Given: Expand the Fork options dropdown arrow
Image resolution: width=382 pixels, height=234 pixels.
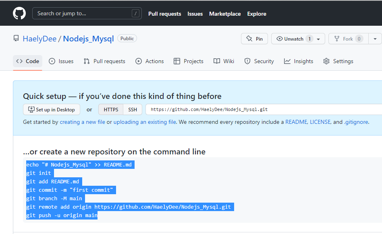Looking at the screenshot, I should [x=375, y=39].
